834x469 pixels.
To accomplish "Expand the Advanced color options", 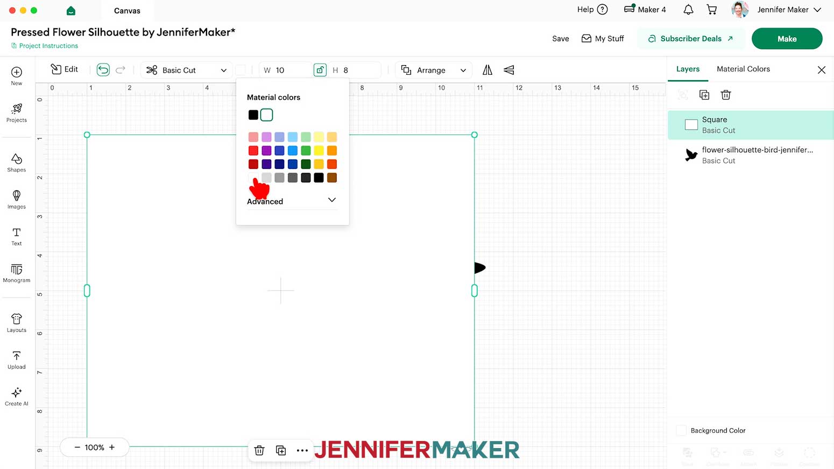I will point(292,201).
